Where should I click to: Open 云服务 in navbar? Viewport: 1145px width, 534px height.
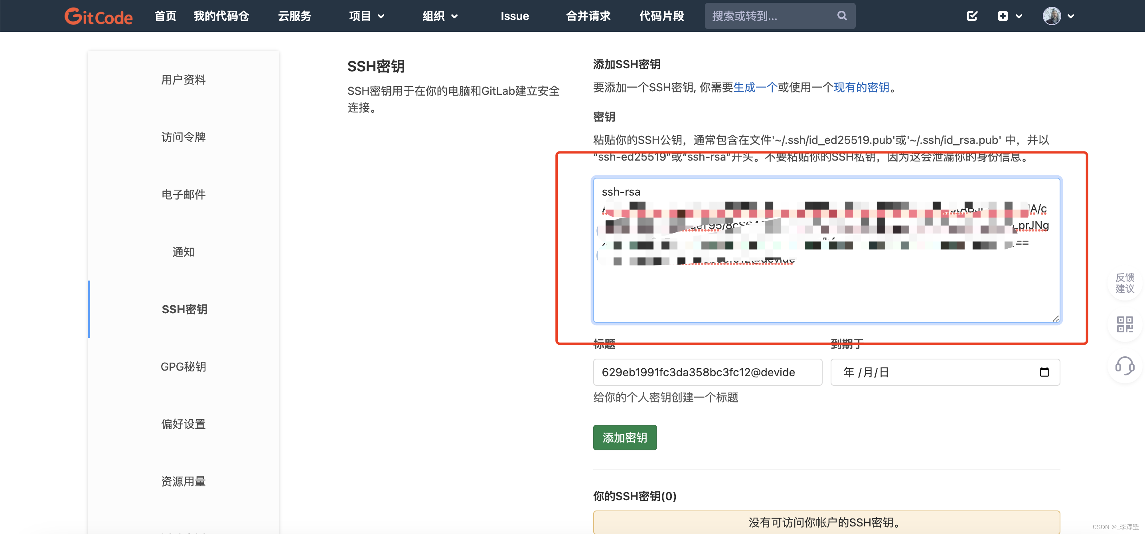click(x=295, y=16)
